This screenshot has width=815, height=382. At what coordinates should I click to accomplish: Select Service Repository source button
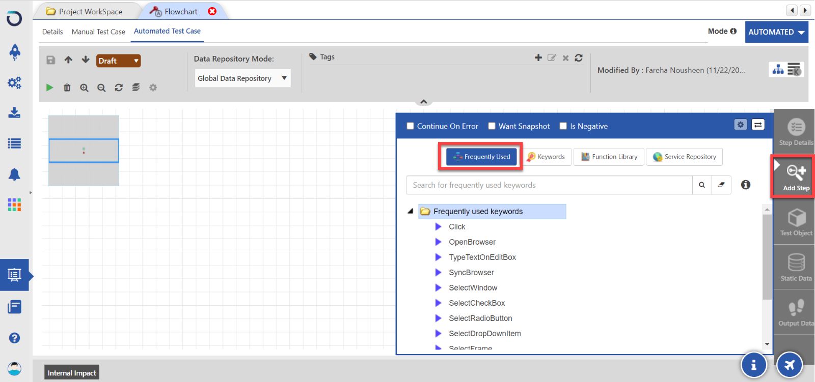pos(684,157)
